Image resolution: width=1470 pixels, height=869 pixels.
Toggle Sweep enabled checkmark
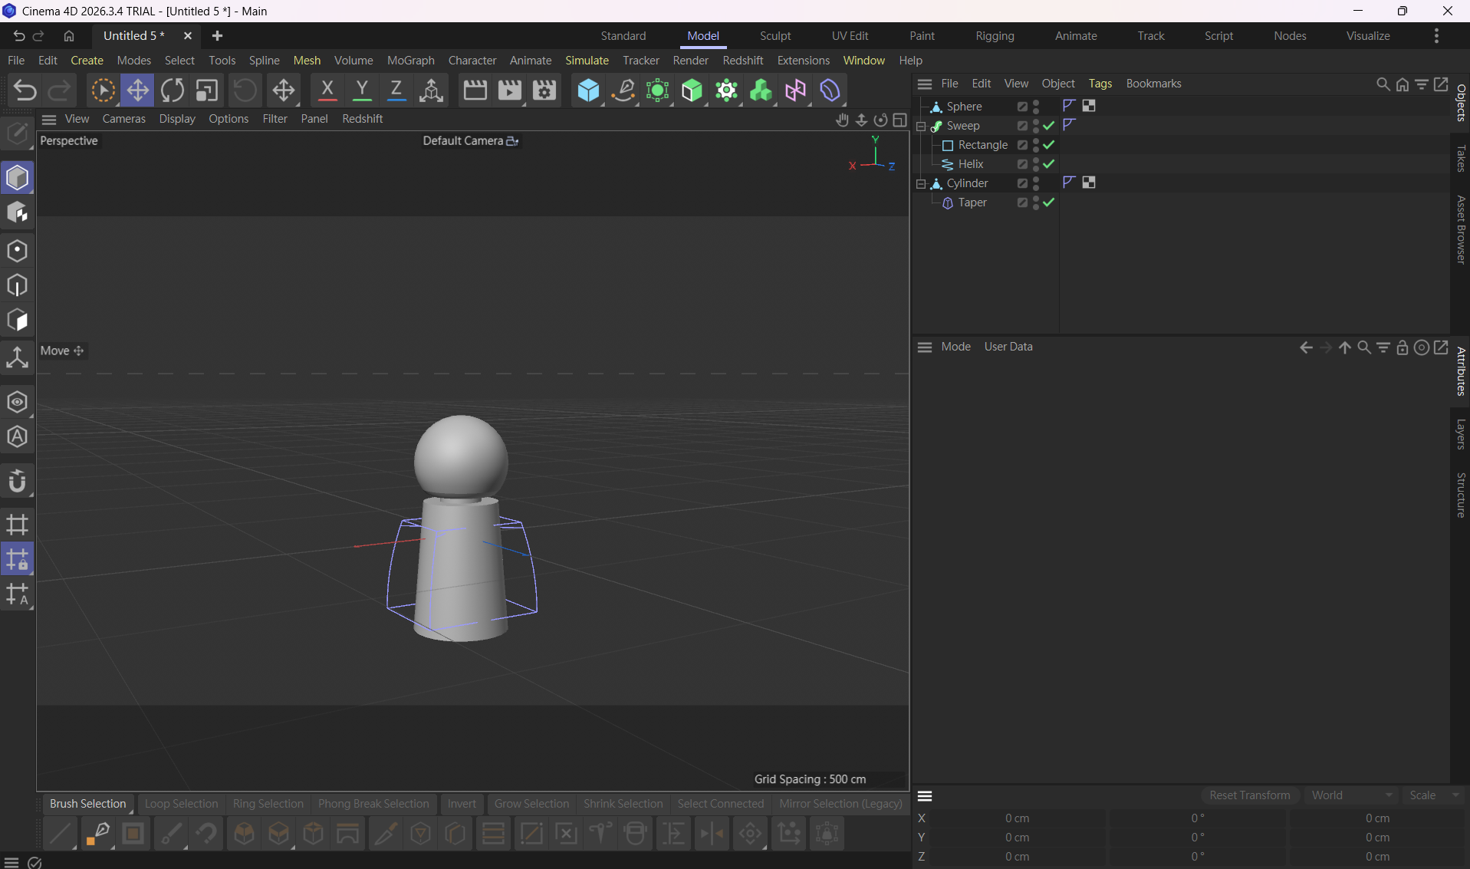tap(1048, 126)
